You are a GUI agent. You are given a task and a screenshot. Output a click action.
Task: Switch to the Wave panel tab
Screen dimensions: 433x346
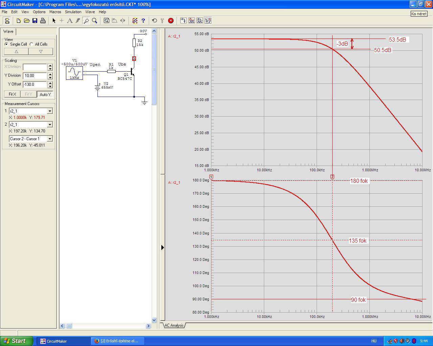pyautogui.click(x=8, y=31)
